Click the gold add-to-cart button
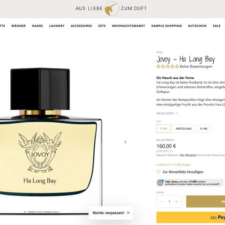Image resolution: width=225 pixels, height=225 pixels. (x=206, y=202)
